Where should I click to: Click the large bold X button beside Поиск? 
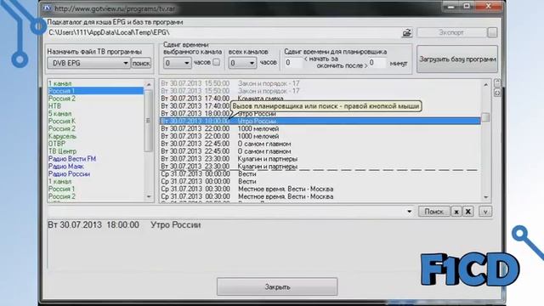(468, 212)
